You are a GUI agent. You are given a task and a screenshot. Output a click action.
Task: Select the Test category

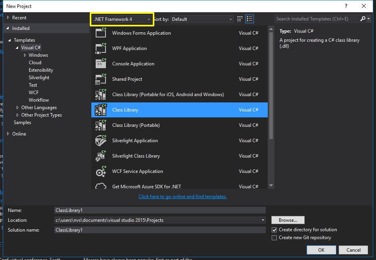[33, 85]
